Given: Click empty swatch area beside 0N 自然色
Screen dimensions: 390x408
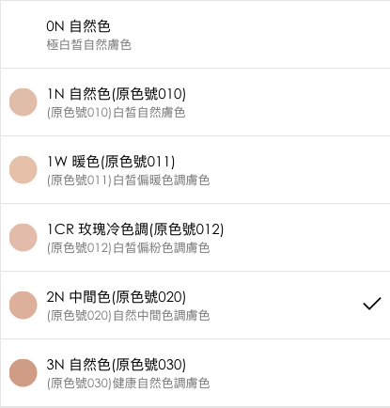Looking at the screenshot, I should coord(23,35).
